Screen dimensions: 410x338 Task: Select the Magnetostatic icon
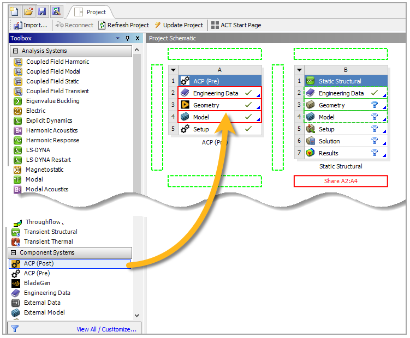(17, 170)
